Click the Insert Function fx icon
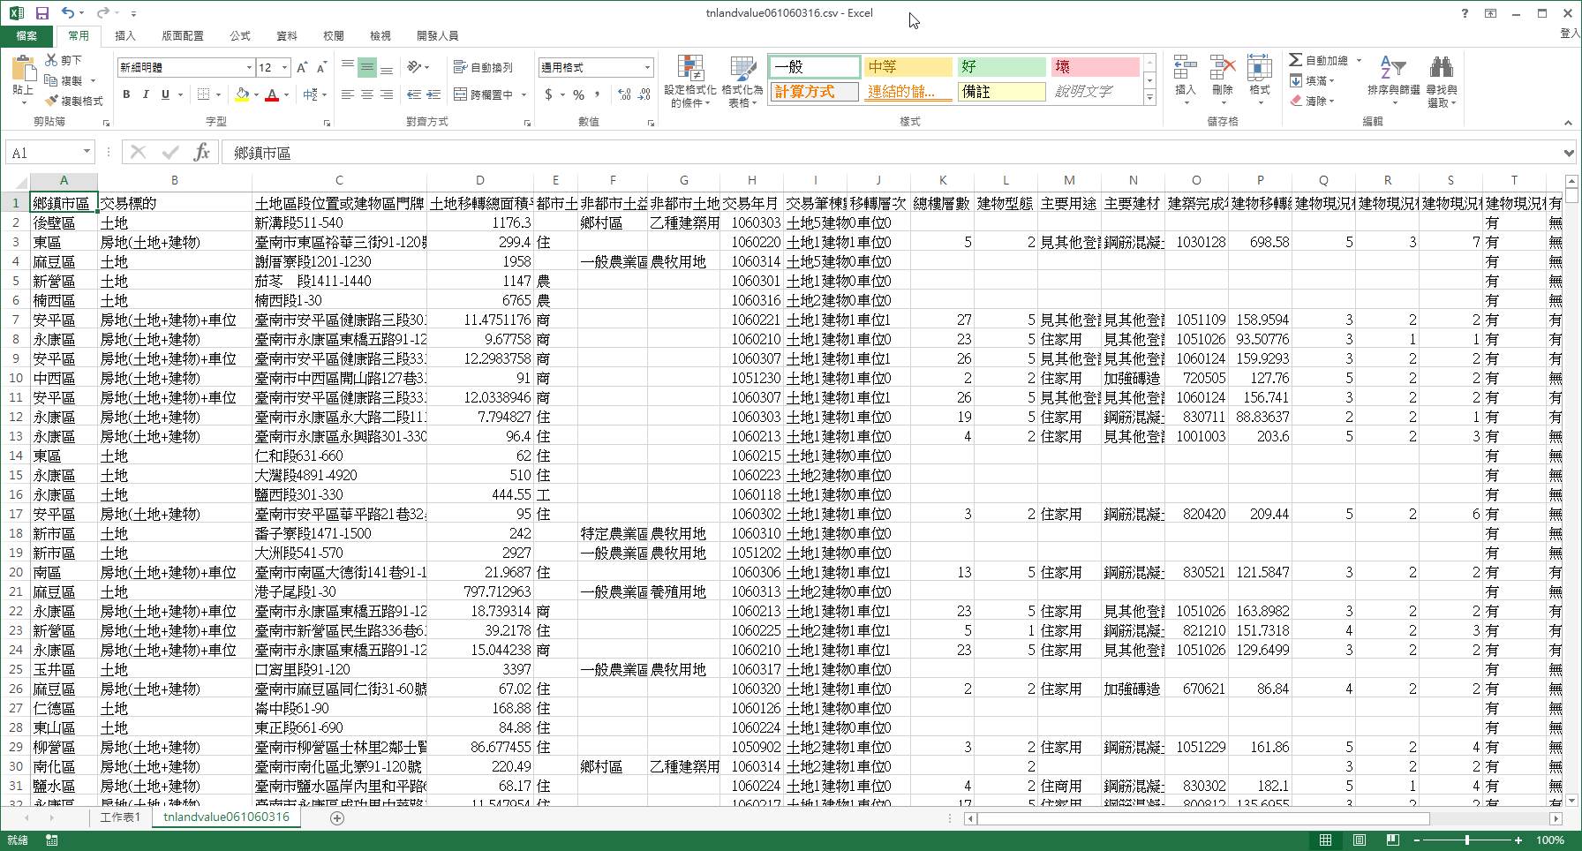The image size is (1582, 851). tap(201, 153)
